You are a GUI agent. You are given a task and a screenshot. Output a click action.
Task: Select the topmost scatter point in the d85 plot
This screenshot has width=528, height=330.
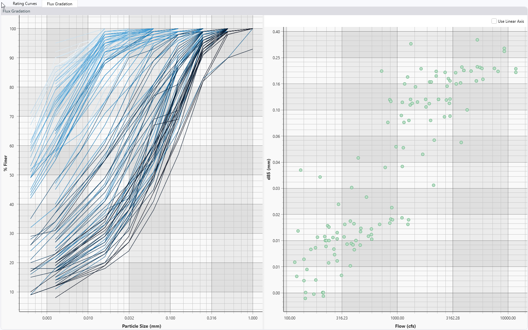point(477,40)
